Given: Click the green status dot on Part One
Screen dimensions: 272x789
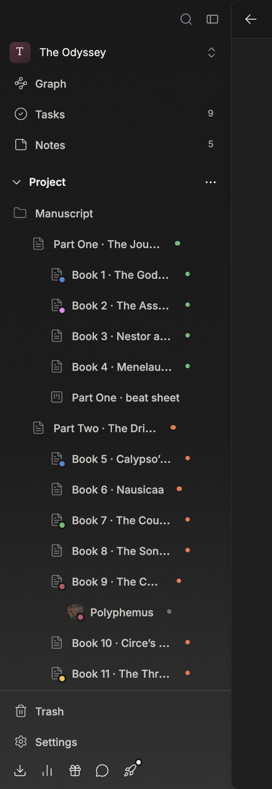Looking at the screenshot, I should [178, 243].
